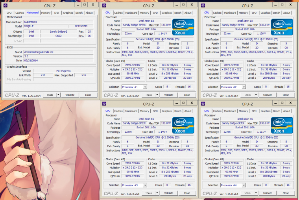Click the CPU-Z app icon in Mainboard window title bar
Viewport: 299px width, 200px height.
pyautogui.click(x=6, y=6)
